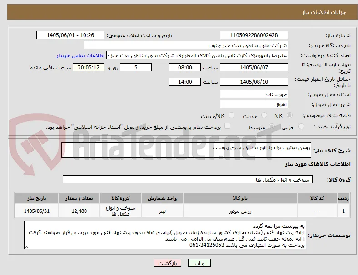The width and height of the screenshot is (358, 275).
Task: Click the جزئیات اطلاعات نیاز header title
Action: tap(324, 12)
